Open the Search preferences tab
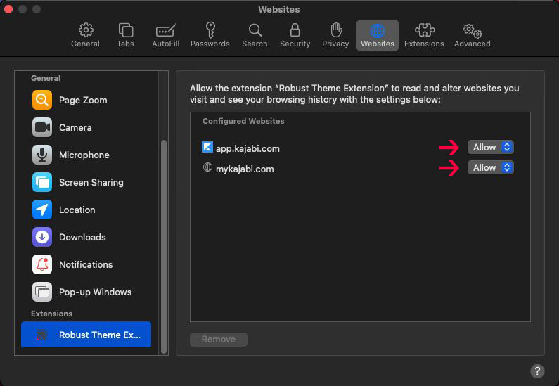The image size is (559, 386). pyautogui.click(x=255, y=35)
